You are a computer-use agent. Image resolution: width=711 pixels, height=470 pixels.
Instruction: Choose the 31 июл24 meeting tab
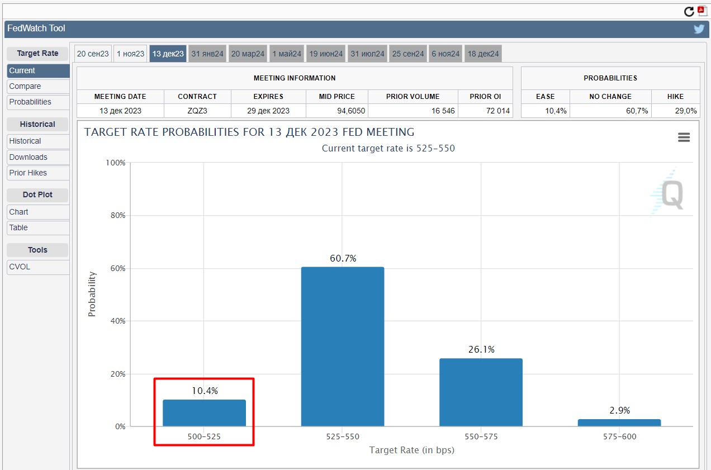[x=367, y=54]
